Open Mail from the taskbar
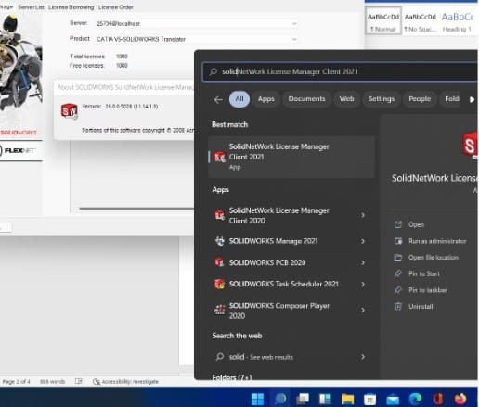 coord(393,399)
